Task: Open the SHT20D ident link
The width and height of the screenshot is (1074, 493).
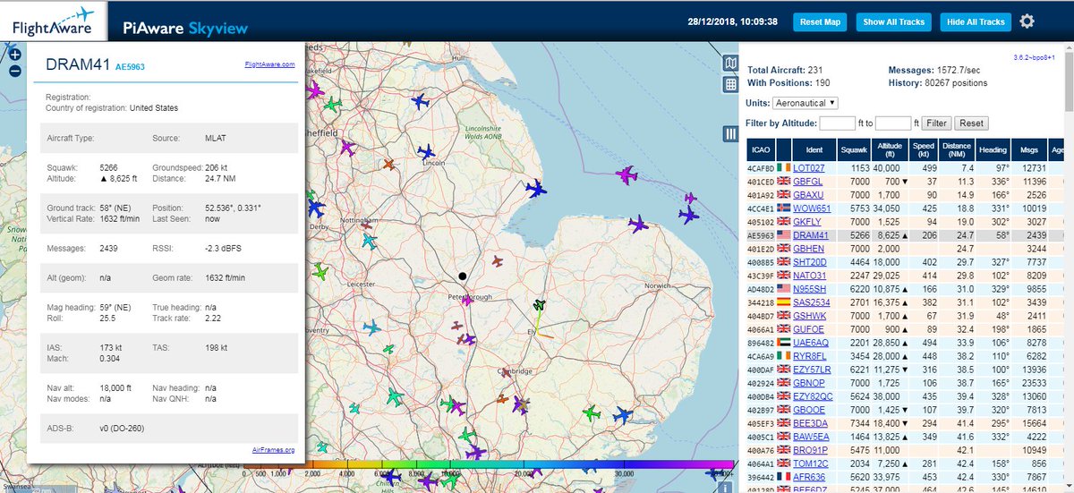Action: click(x=809, y=261)
